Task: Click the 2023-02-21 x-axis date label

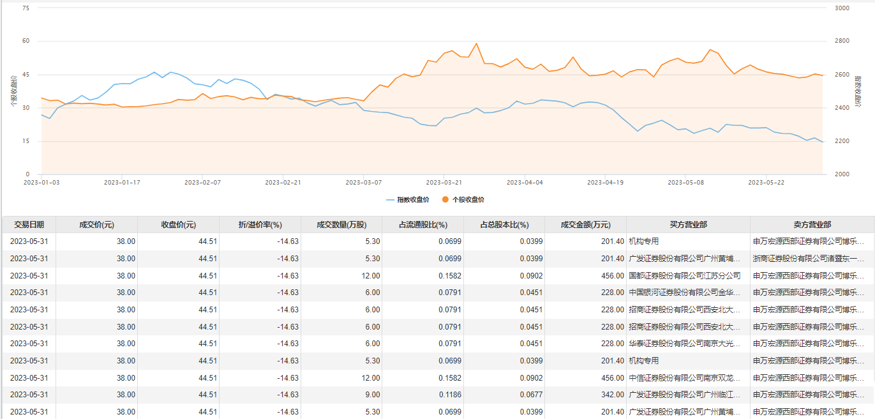Action: (283, 182)
